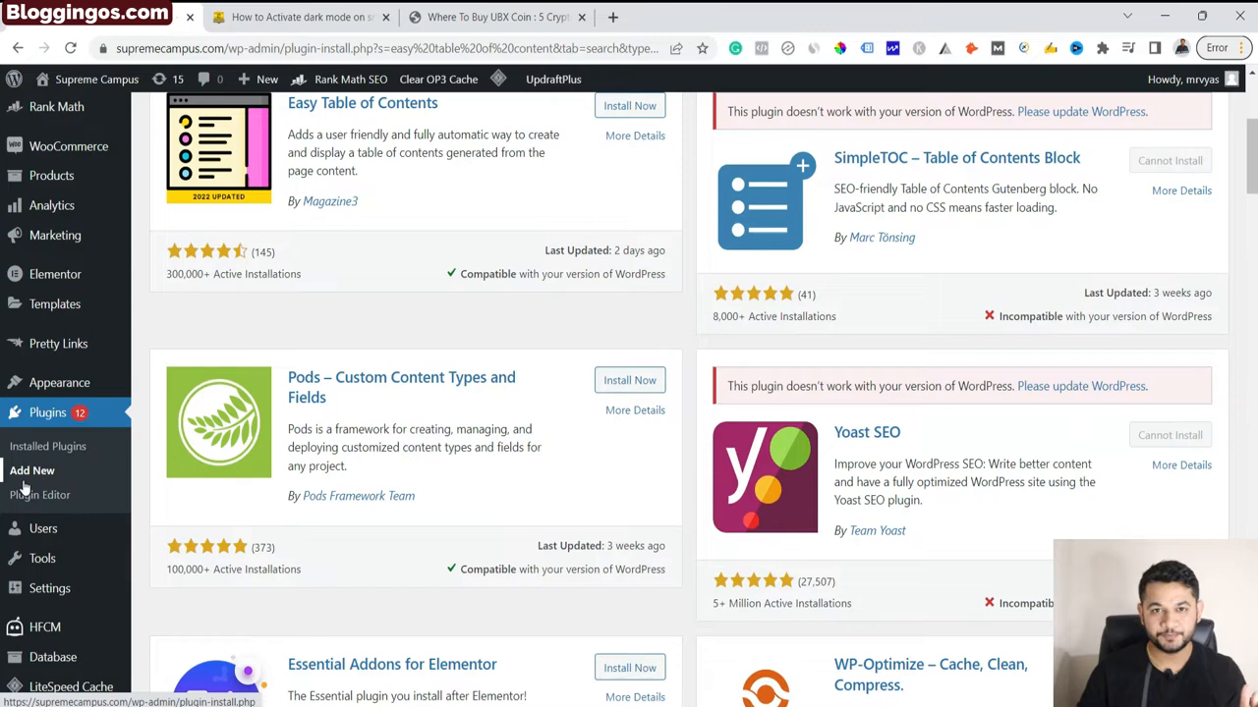The image size is (1258, 707).
Task: Install Easy Table of Contents plugin
Action: click(x=630, y=106)
